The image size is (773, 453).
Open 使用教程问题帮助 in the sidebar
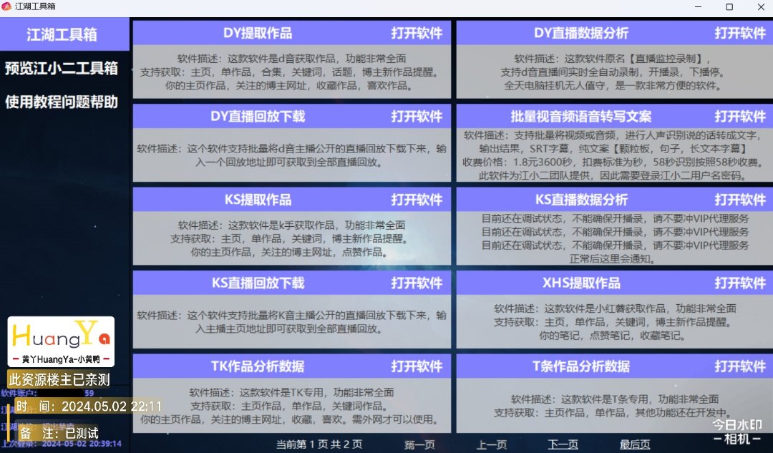62,102
